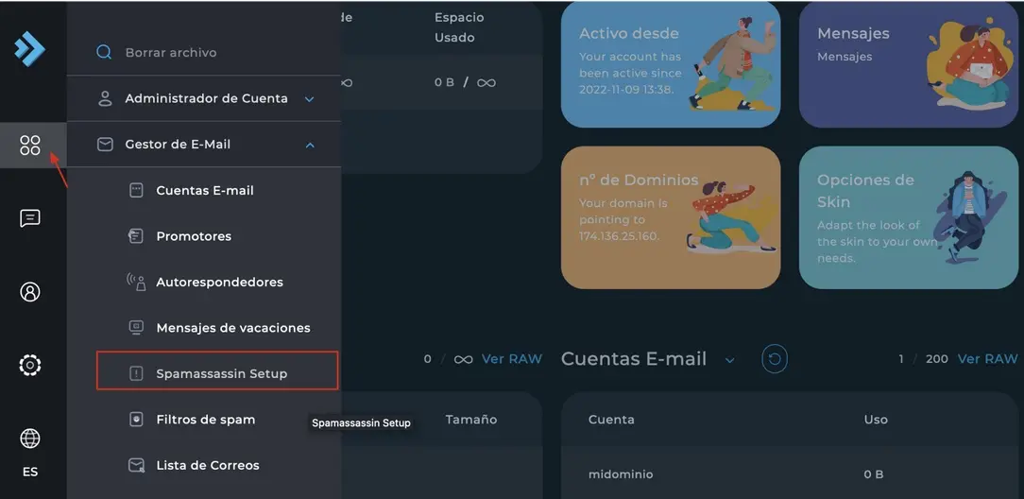Click the Cuentas E-mail section heading
This screenshot has height=499, width=1024.
coord(634,358)
